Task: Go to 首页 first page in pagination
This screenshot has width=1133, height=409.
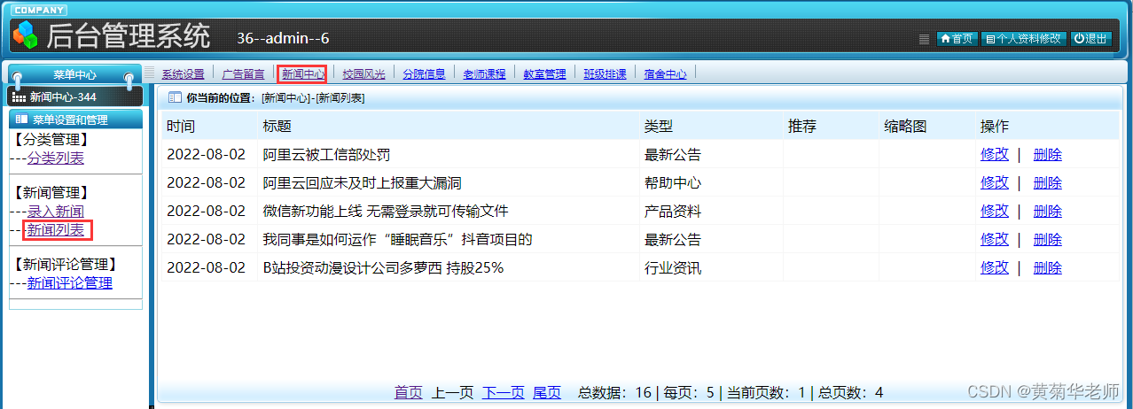Action: pos(409,392)
